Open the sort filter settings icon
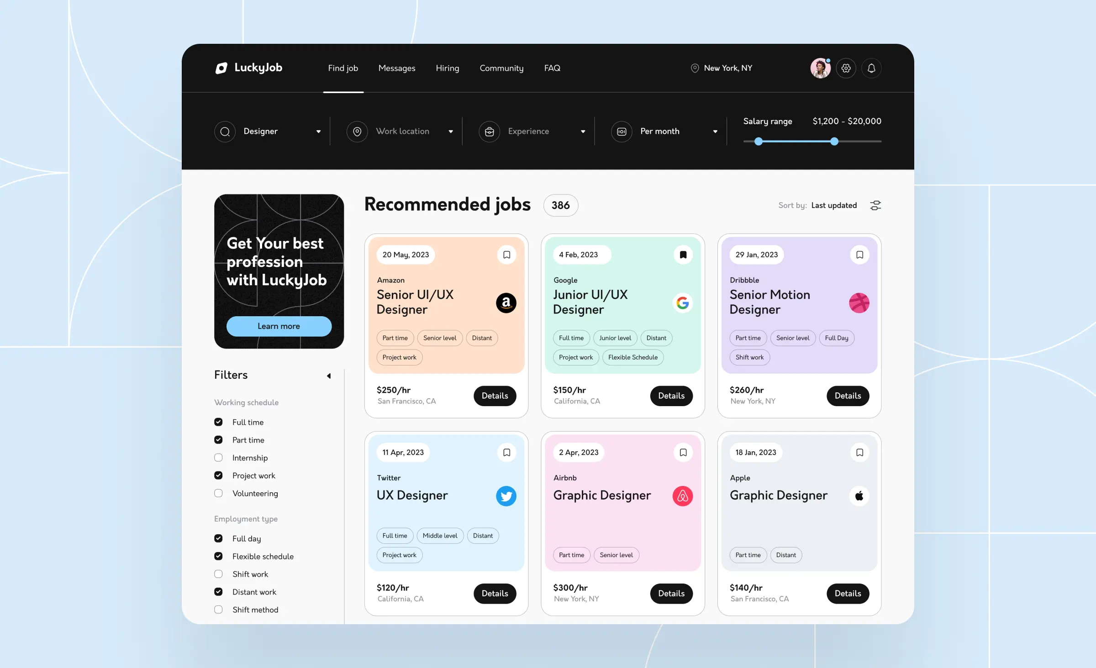The width and height of the screenshot is (1096, 668). (x=875, y=205)
